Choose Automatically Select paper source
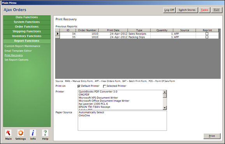The width and height of the screenshot is (225, 144). (91, 112)
